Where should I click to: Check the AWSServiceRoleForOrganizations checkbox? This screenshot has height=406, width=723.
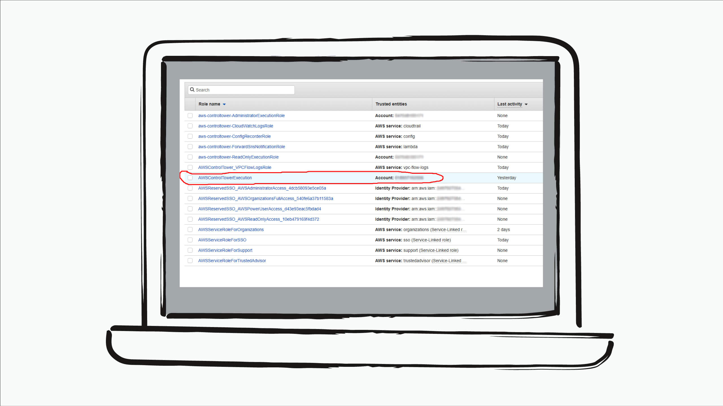click(190, 230)
